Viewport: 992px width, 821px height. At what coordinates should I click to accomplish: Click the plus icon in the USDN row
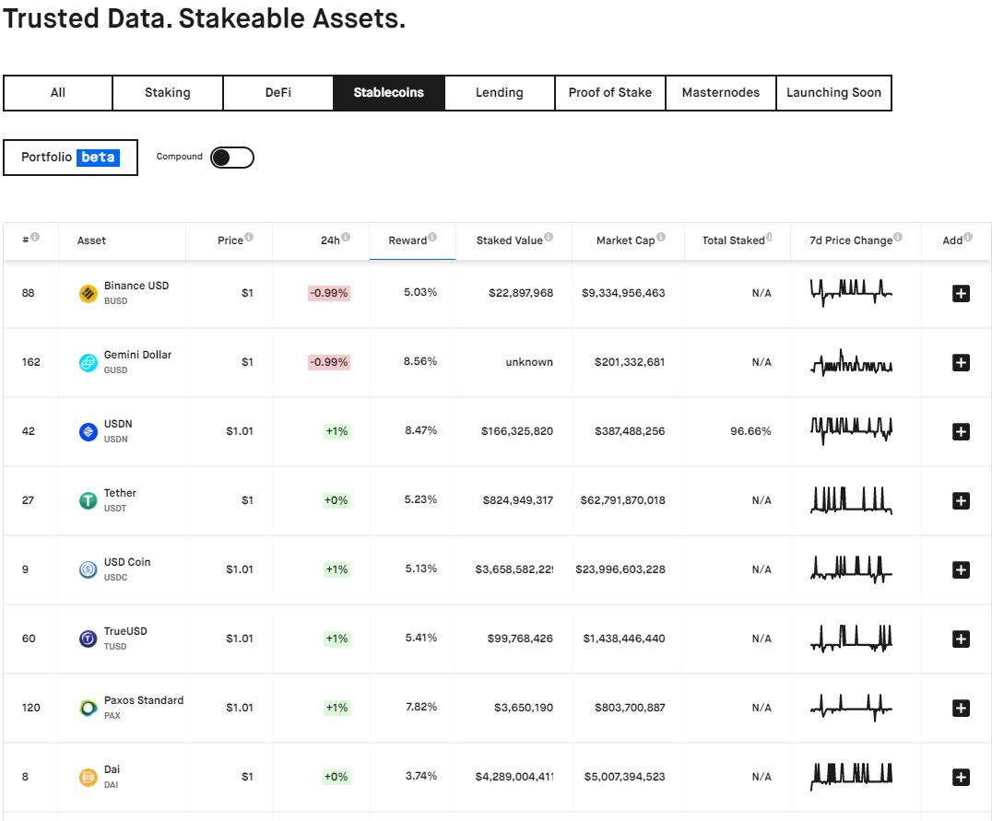coord(961,431)
